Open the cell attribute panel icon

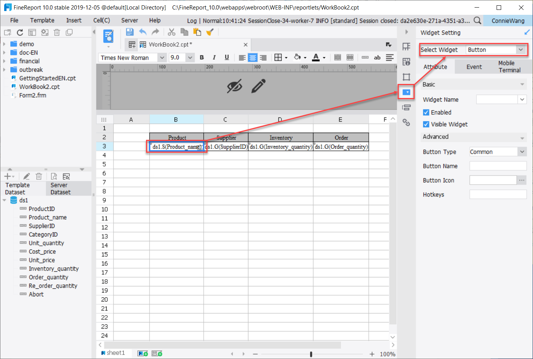pyautogui.click(x=406, y=62)
